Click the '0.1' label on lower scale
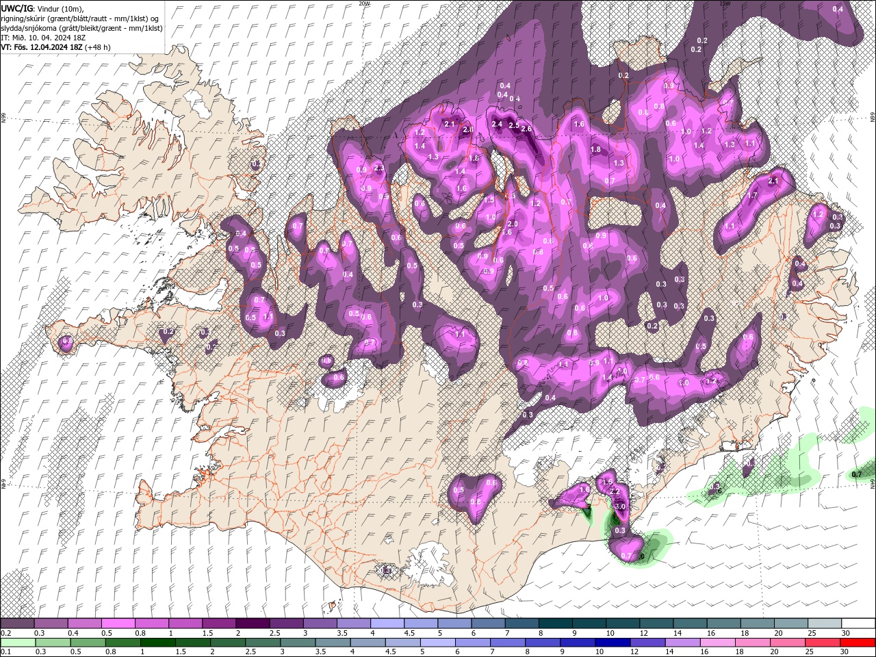This screenshot has height=657, width=876. point(5,652)
